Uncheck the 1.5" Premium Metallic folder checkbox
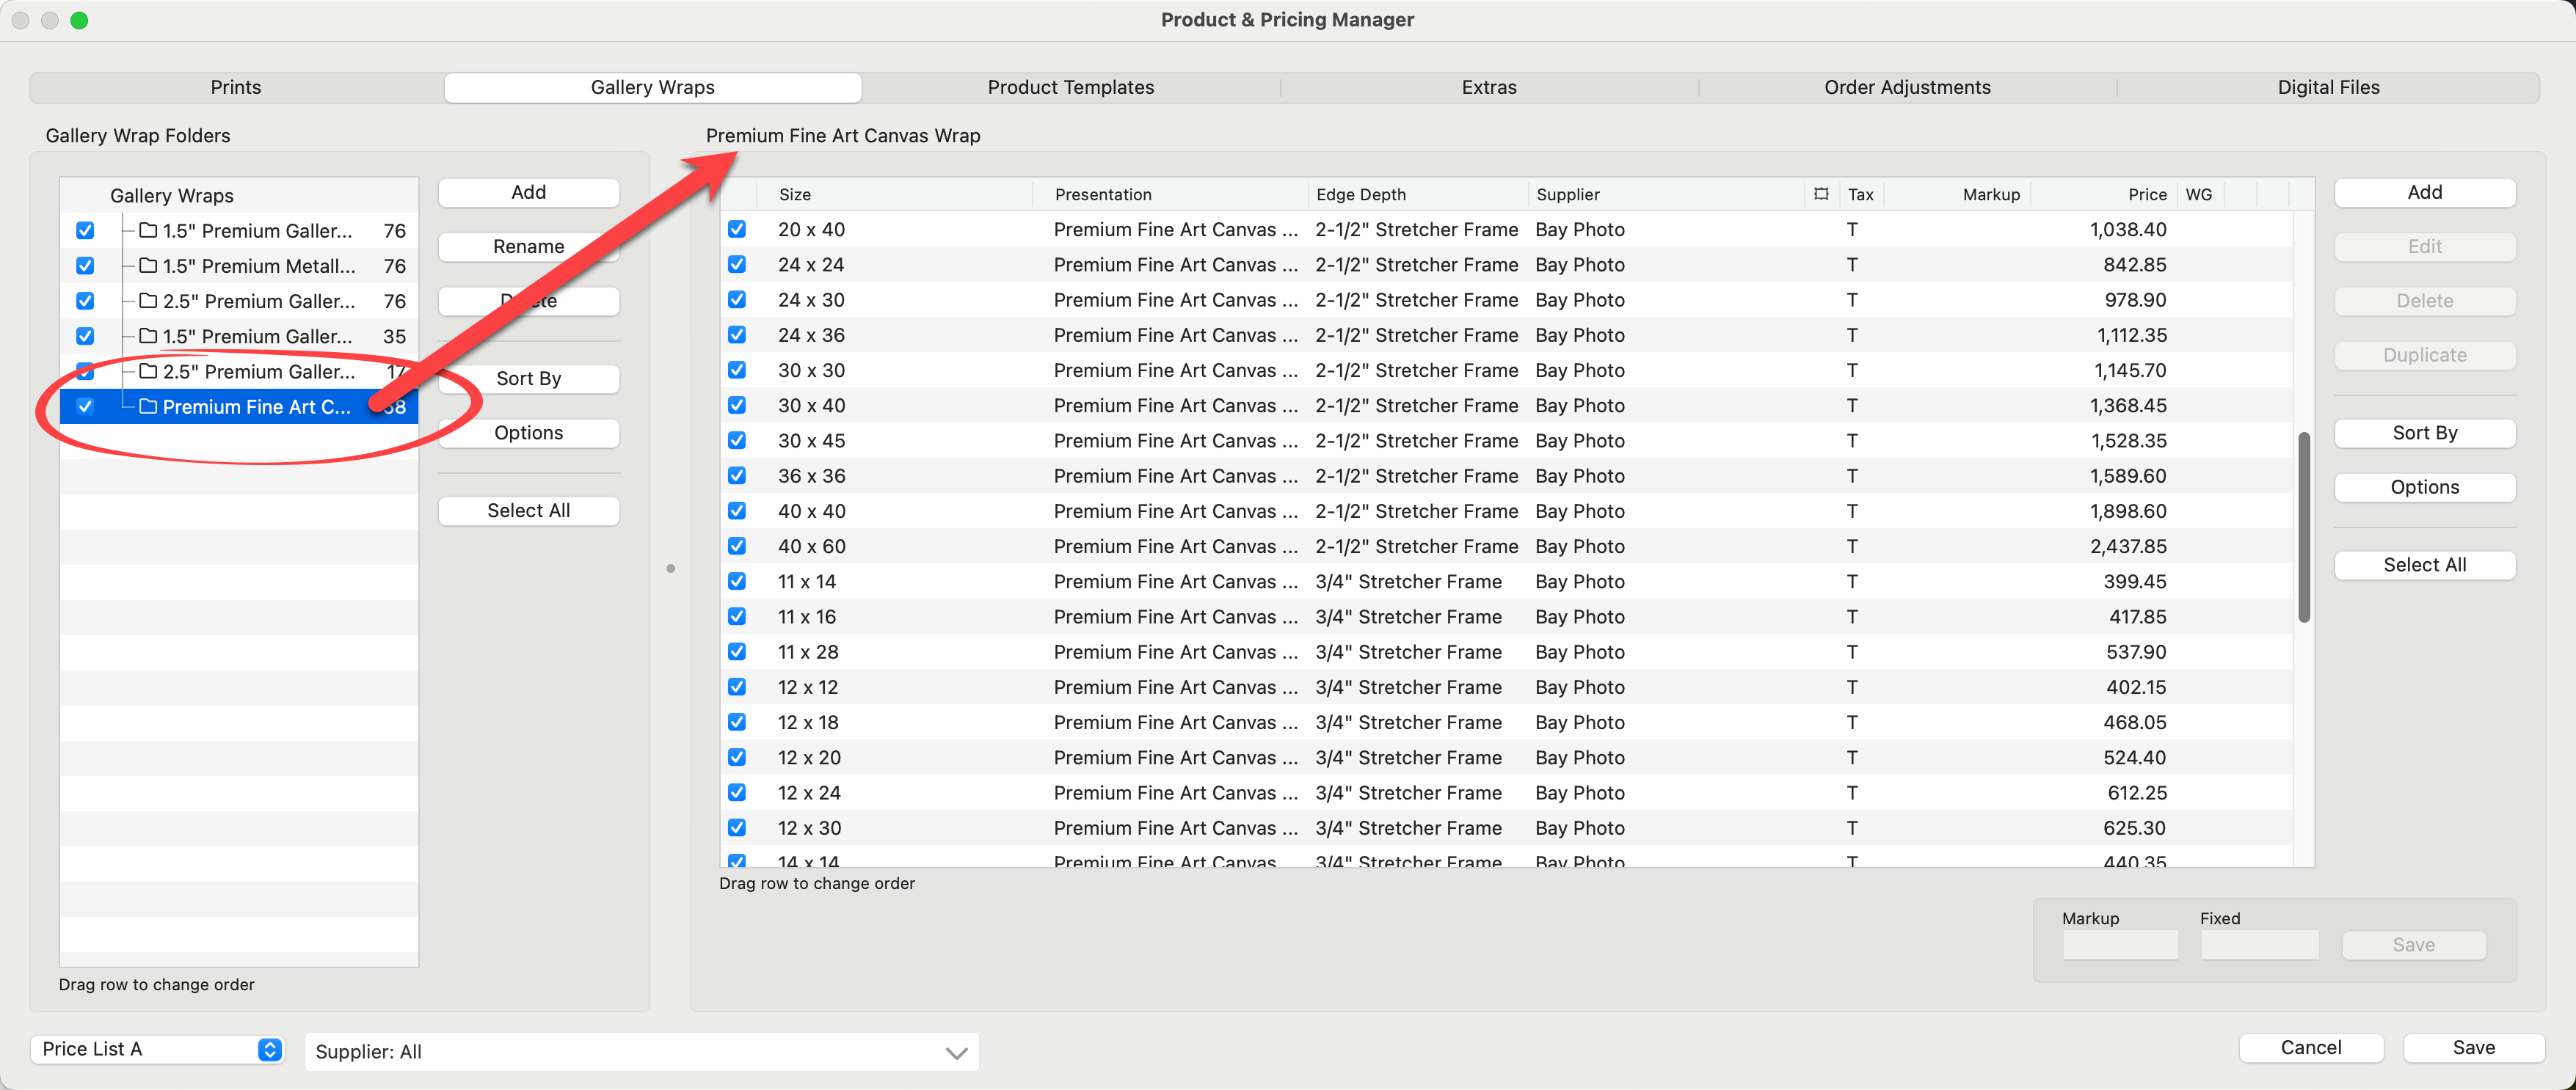Image resolution: width=2576 pixels, height=1090 pixels. [x=85, y=266]
